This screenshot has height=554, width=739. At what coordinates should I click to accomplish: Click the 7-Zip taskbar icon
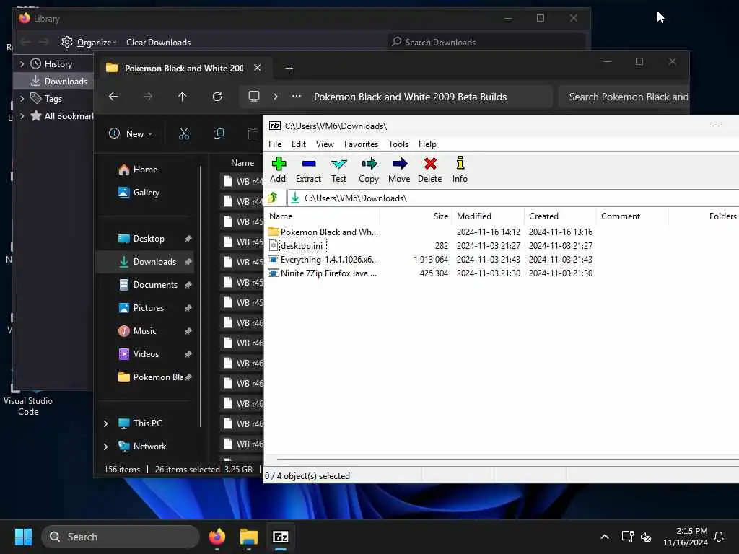281,537
